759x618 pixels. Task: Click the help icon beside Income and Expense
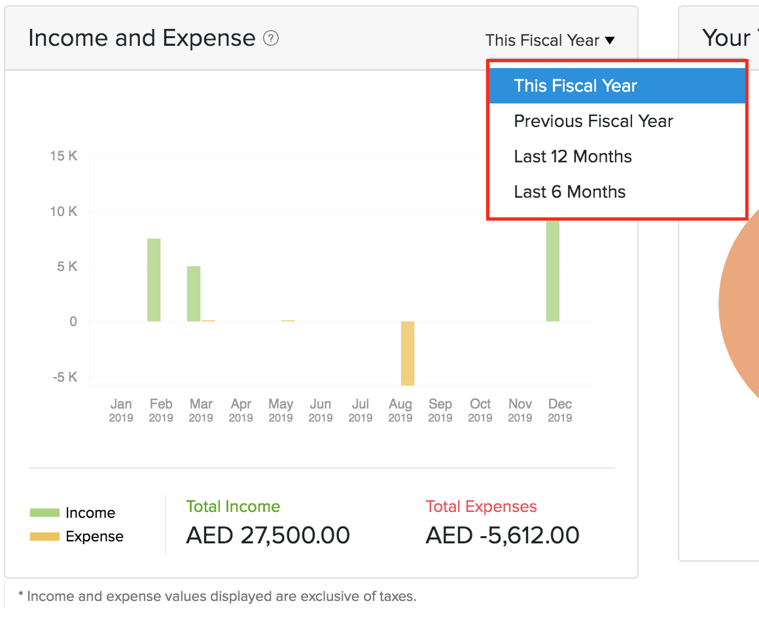tap(271, 39)
